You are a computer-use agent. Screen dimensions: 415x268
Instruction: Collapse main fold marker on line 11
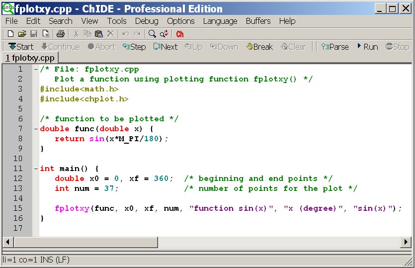36,169
